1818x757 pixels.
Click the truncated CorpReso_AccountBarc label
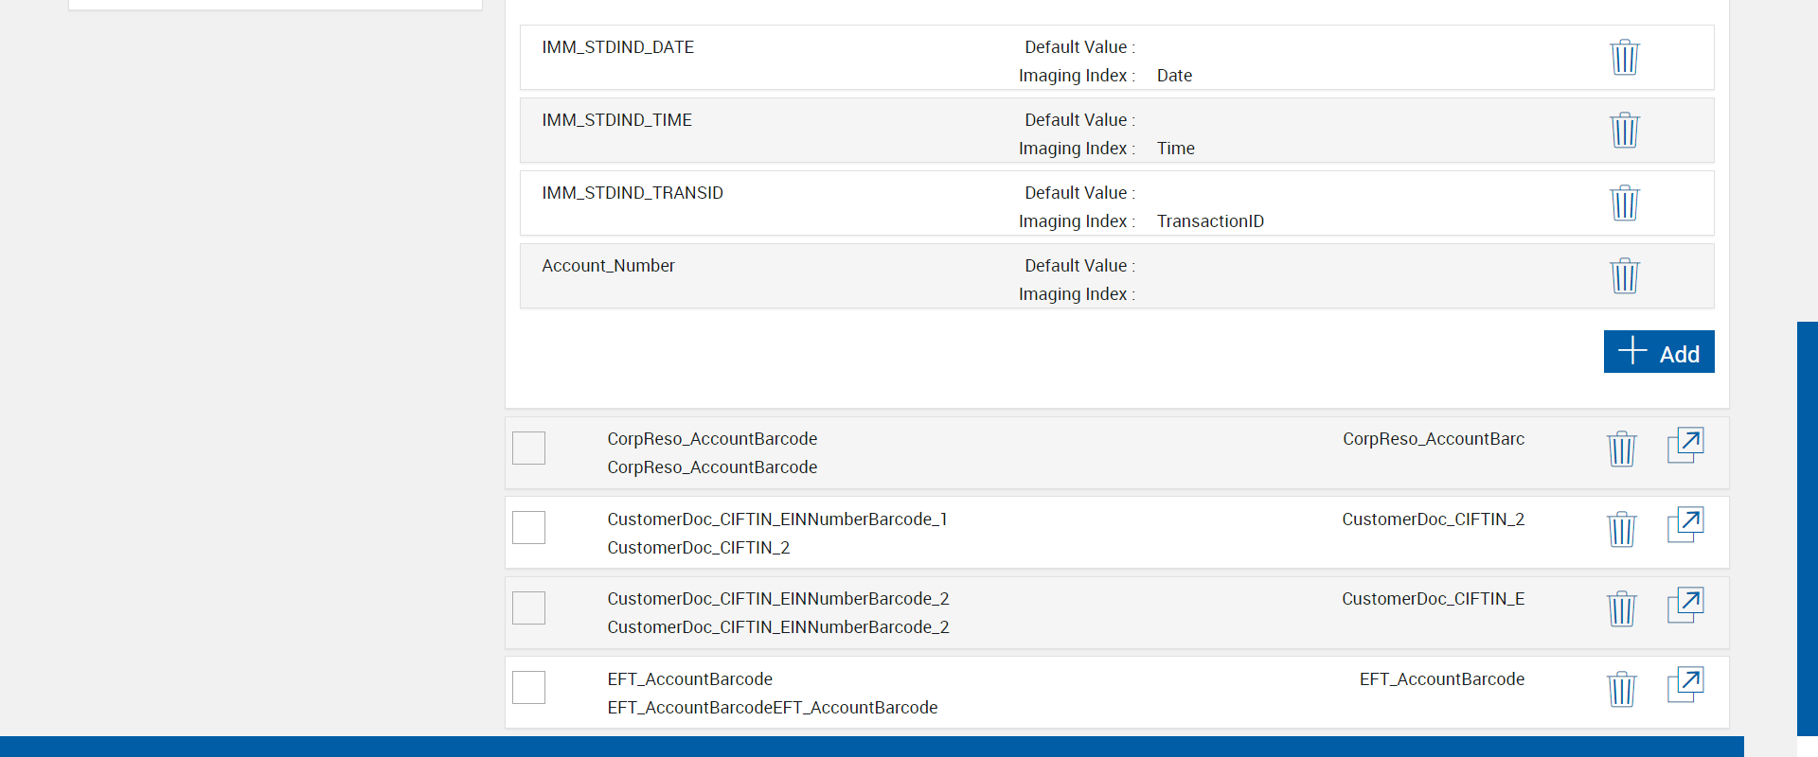pos(1434,439)
